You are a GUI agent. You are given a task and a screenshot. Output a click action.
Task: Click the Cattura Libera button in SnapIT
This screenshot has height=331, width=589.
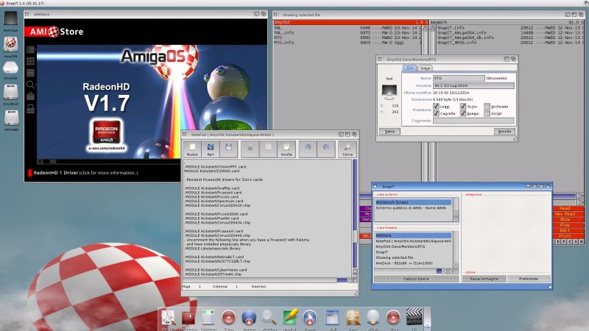point(416,279)
